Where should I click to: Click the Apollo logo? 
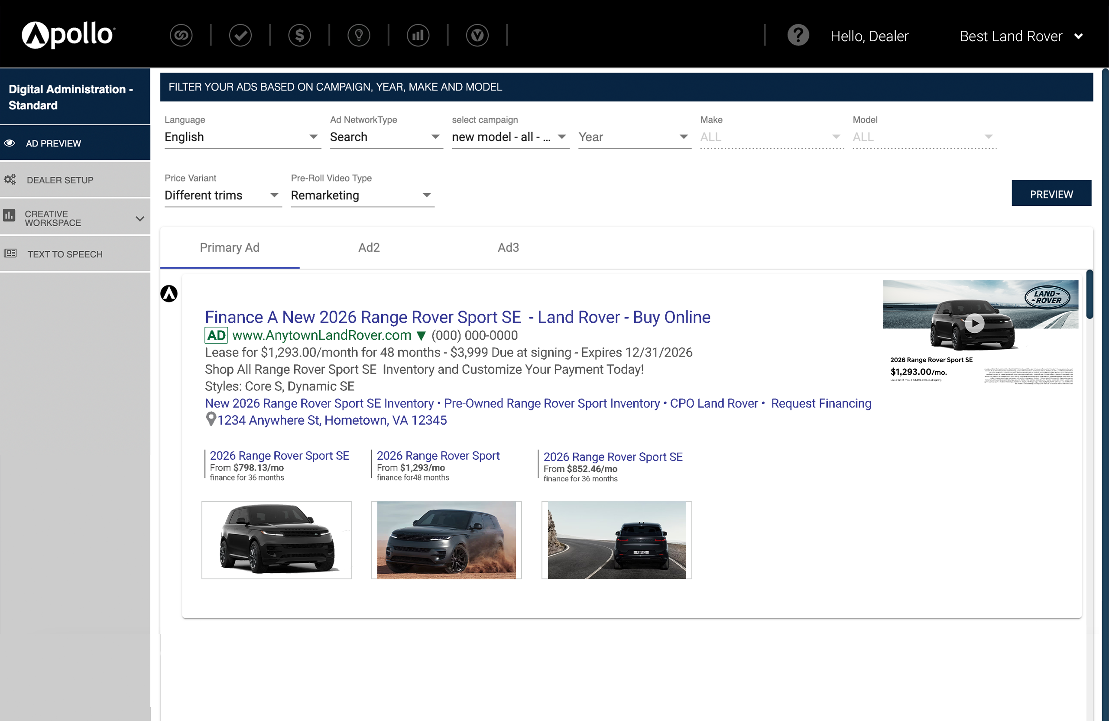point(68,35)
